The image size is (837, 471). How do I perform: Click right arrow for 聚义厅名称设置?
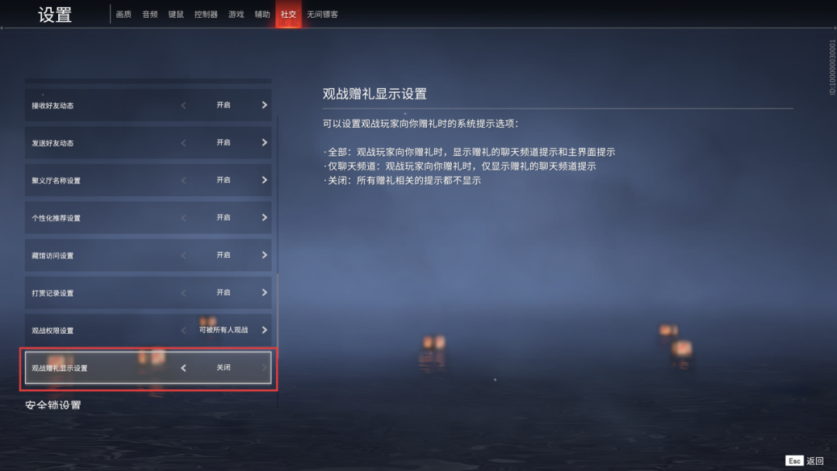[264, 180]
